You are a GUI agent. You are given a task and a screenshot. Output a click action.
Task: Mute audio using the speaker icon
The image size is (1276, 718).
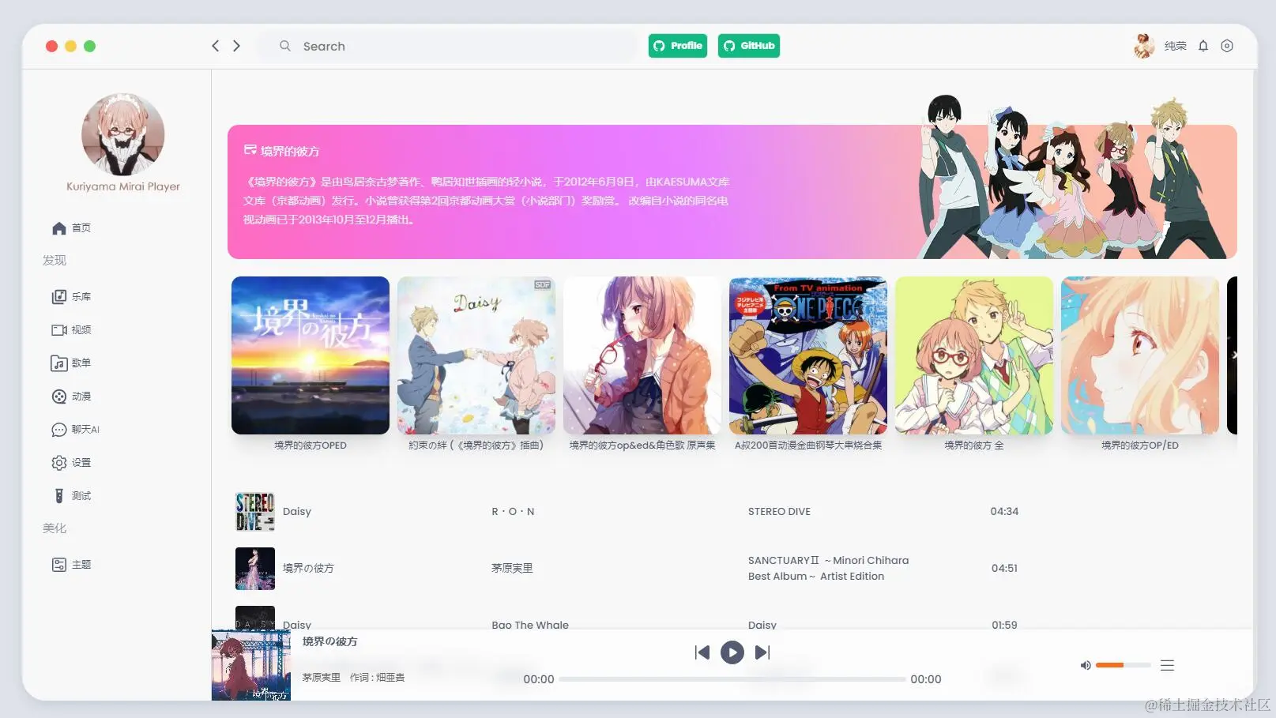pos(1086,665)
